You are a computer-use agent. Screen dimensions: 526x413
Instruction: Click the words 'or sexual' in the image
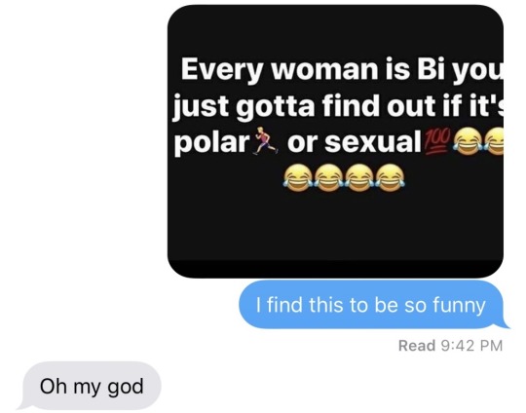point(354,142)
